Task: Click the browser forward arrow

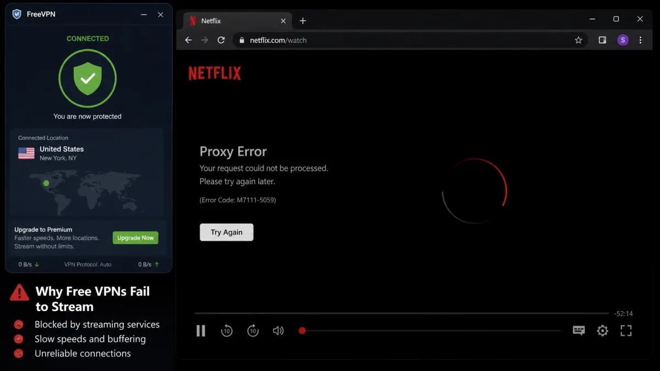Action: click(x=205, y=40)
